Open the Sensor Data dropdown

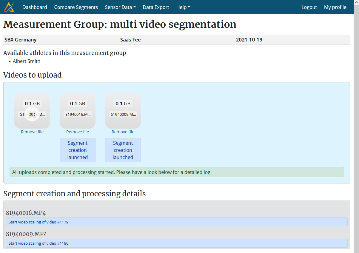click(120, 7)
